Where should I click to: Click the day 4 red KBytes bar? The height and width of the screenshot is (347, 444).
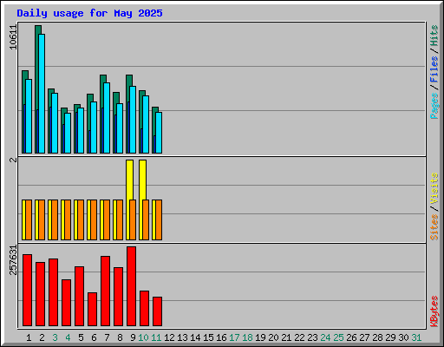tap(66, 303)
